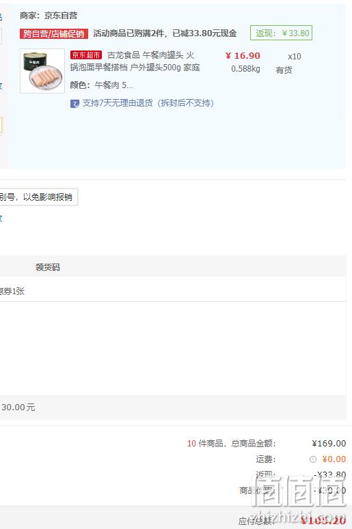Click the 30.00元 coupon discount amount
The height and width of the screenshot is (529, 352).
(x=18, y=408)
